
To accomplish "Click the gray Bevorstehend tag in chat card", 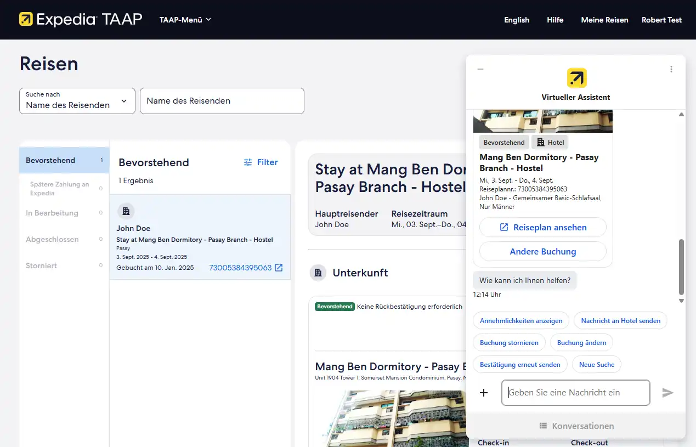I will pos(504,143).
